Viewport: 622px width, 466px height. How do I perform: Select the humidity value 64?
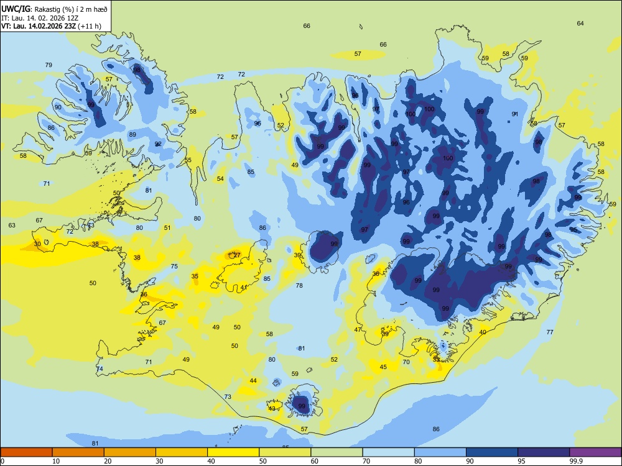click(x=580, y=24)
